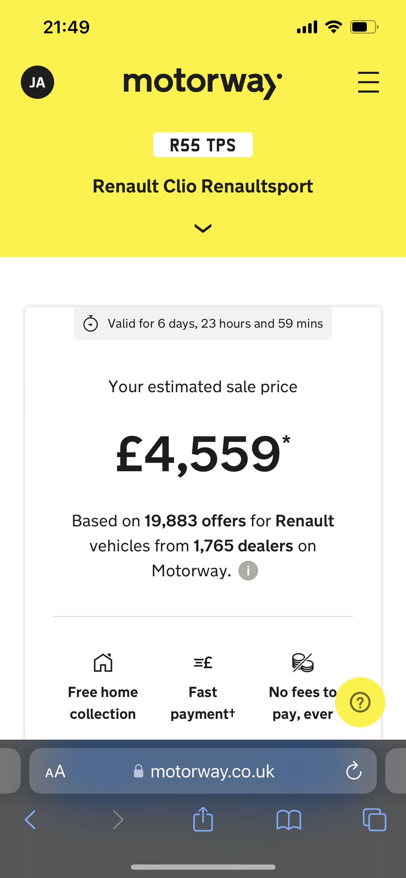The width and height of the screenshot is (406, 878).
Task: Show all Safari tabs
Action: click(374, 820)
